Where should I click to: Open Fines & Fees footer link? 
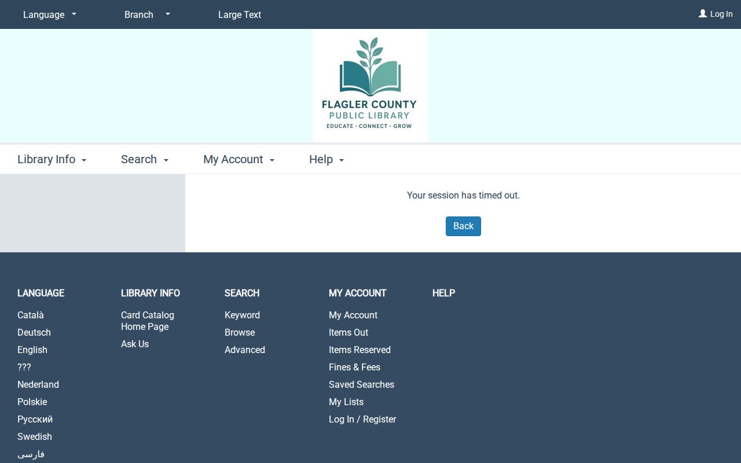[354, 367]
